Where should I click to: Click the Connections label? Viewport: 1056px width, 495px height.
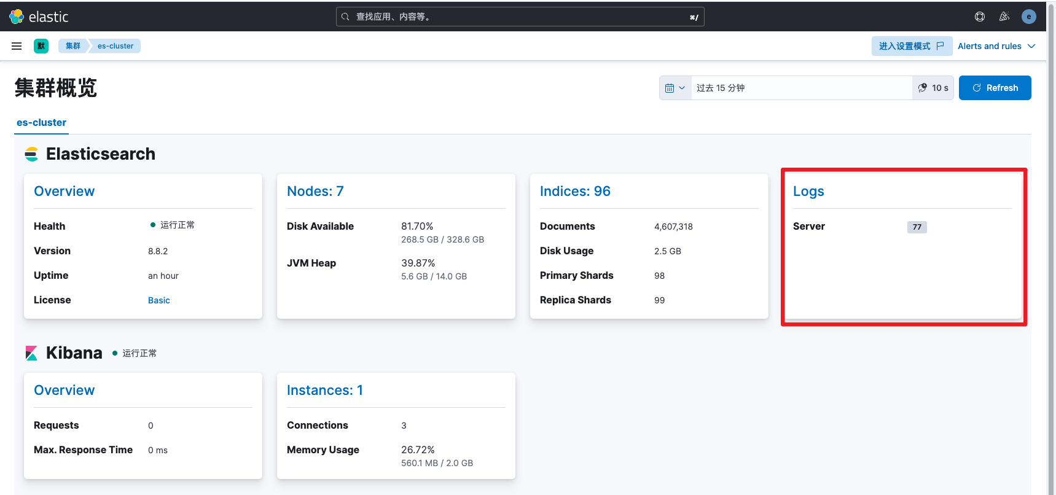pos(318,425)
